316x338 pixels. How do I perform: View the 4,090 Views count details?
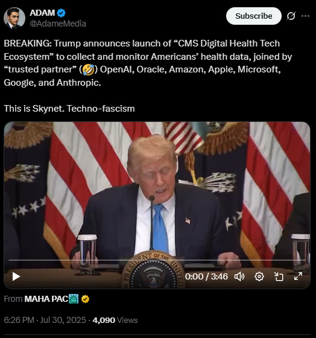[x=115, y=320]
